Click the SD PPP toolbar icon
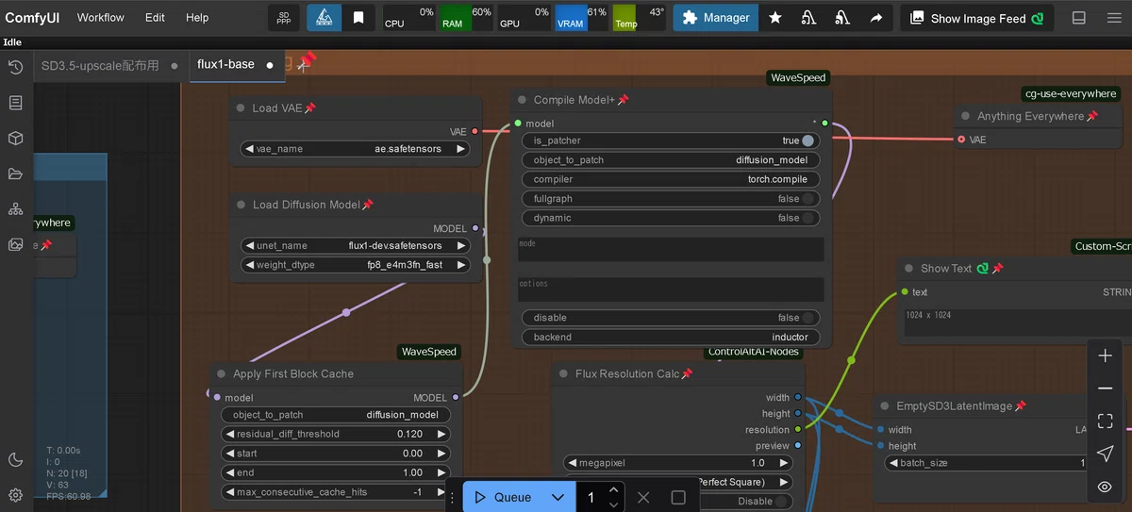 tap(284, 18)
